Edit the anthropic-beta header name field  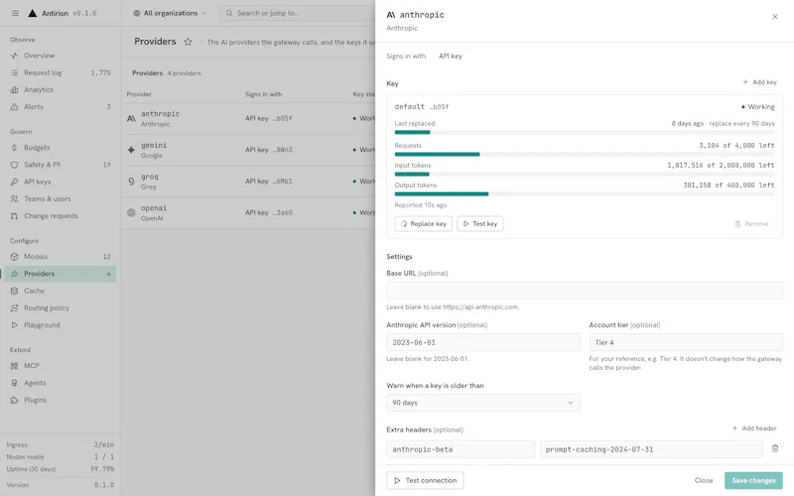(461, 449)
